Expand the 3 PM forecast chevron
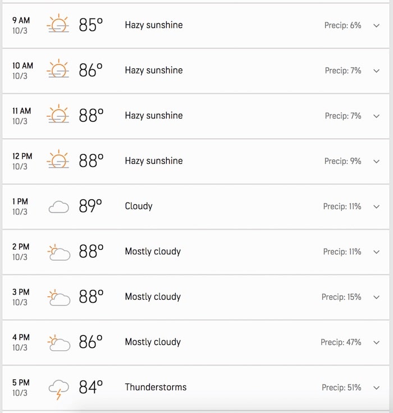393x413 pixels. click(376, 297)
